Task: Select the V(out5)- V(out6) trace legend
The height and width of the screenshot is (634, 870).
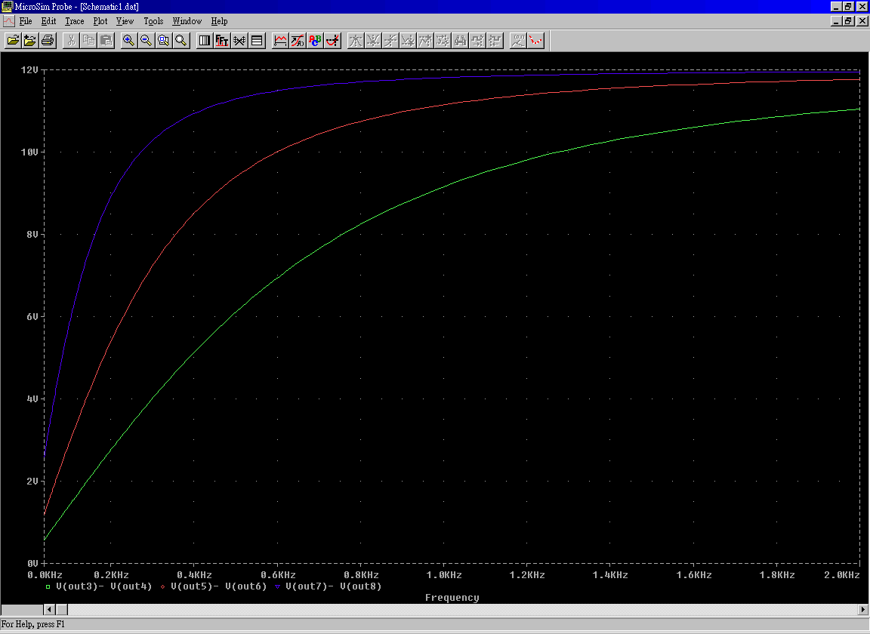Action: 218,586
